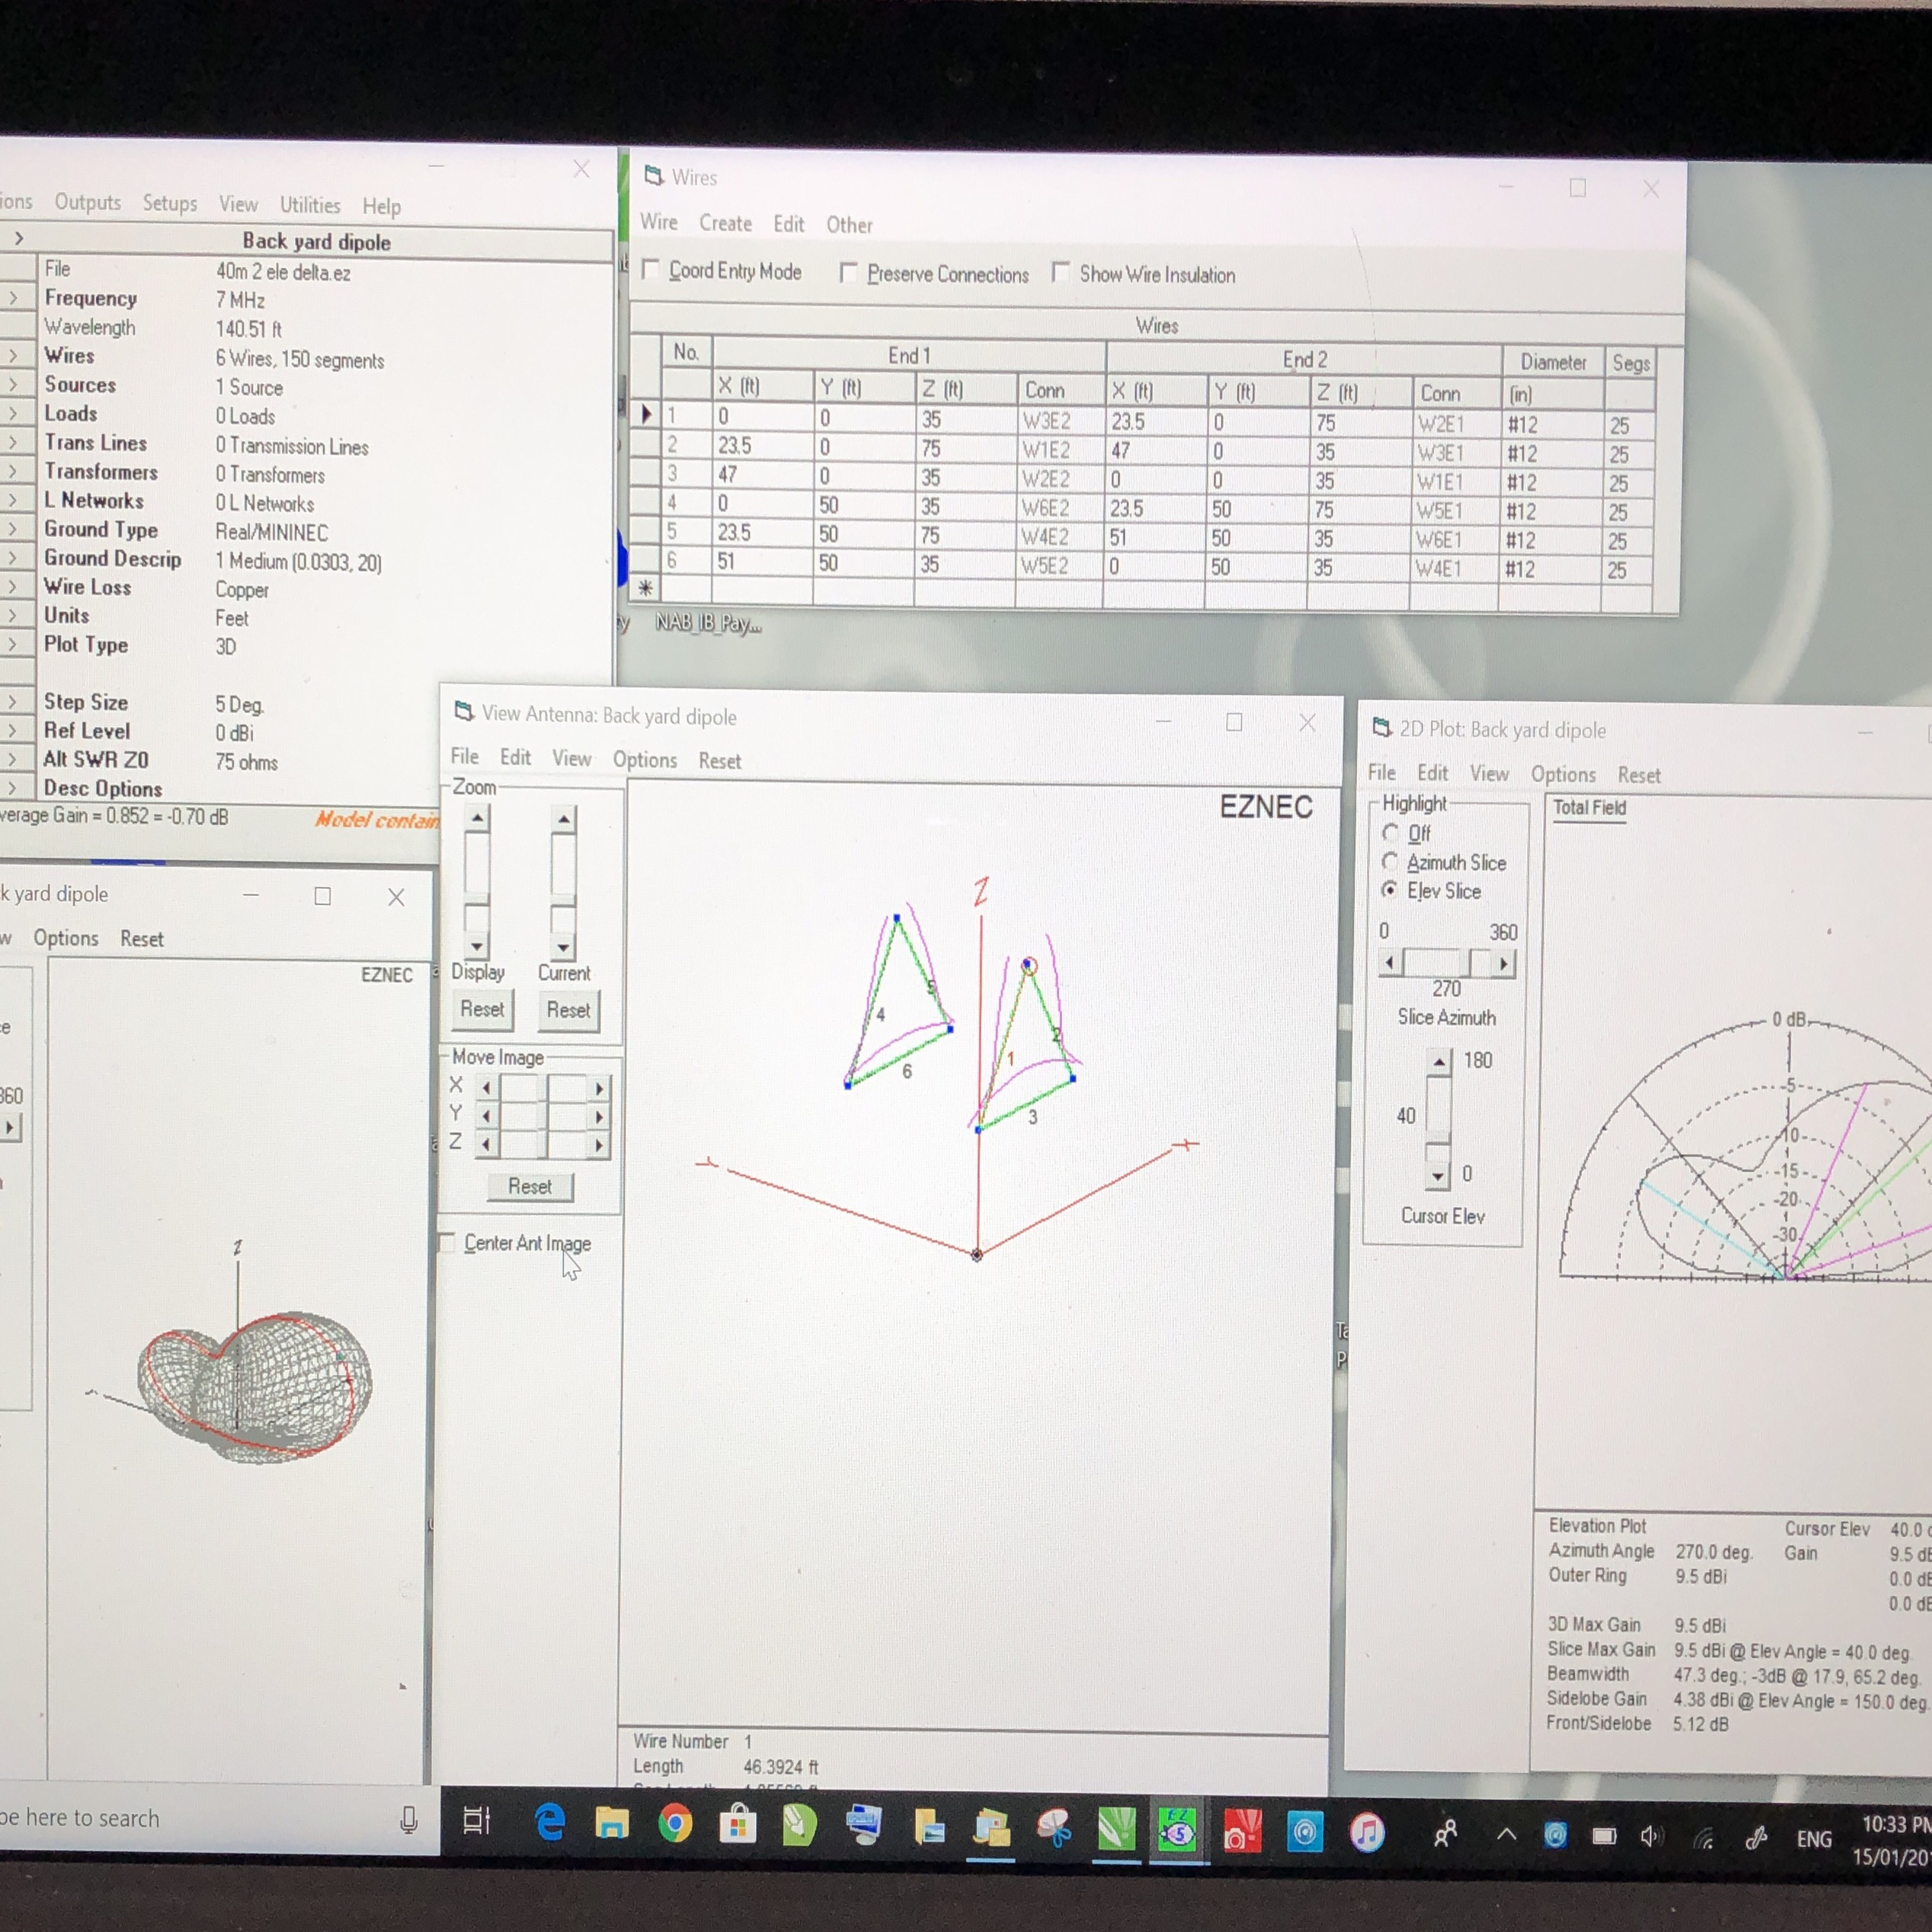
Task: Click Cursor Elev up arrow
Action: (x=1439, y=1061)
